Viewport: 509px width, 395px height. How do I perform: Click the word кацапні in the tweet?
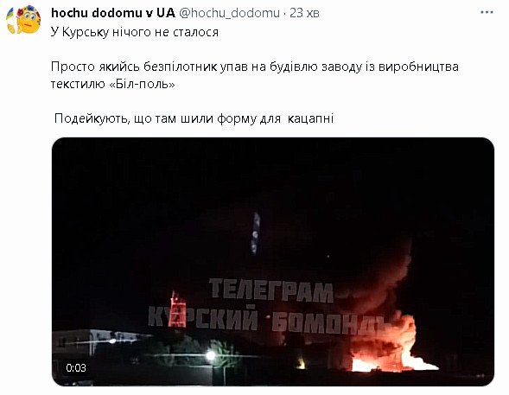point(310,118)
